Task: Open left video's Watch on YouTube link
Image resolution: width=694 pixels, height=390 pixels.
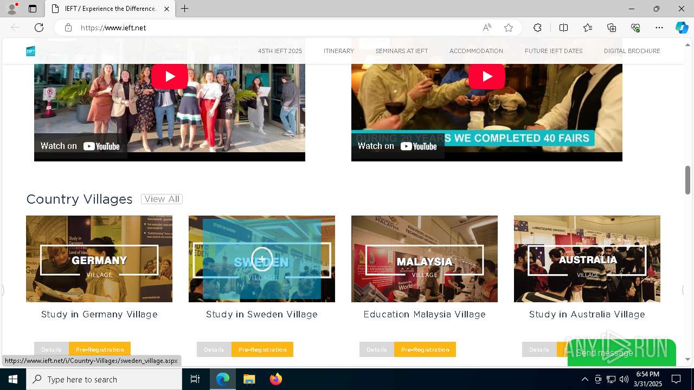Action: 80,146
